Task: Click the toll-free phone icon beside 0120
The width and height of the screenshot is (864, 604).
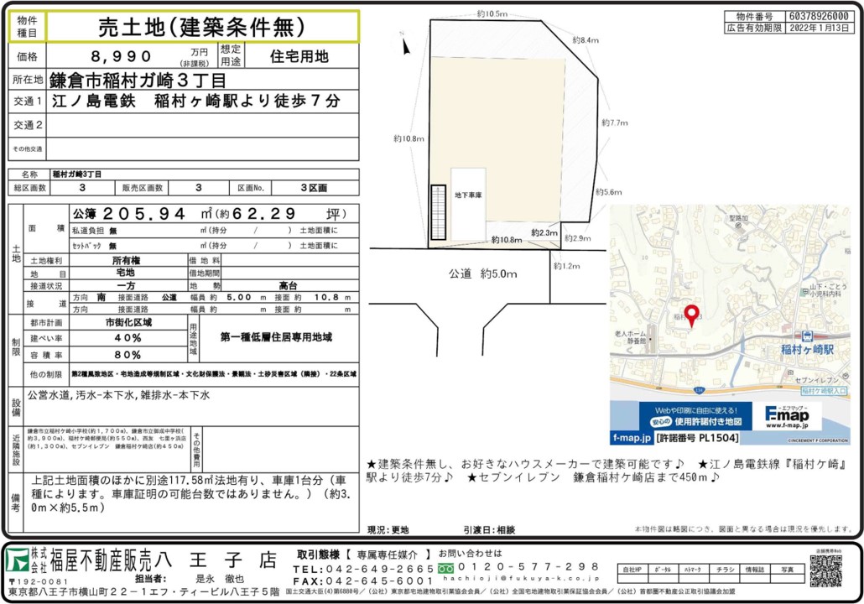Action: (445, 567)
